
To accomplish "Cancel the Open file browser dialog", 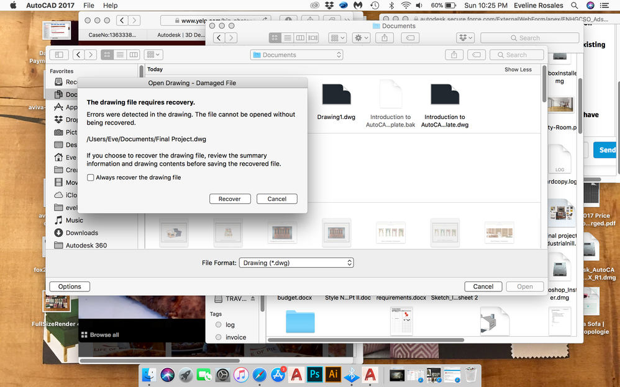I will click(483, 287).
